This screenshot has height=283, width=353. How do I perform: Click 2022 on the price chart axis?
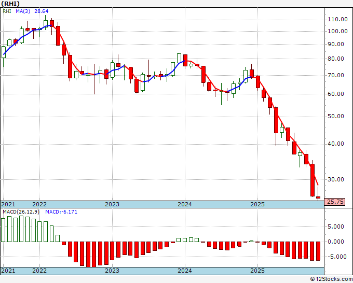[39, 204]
